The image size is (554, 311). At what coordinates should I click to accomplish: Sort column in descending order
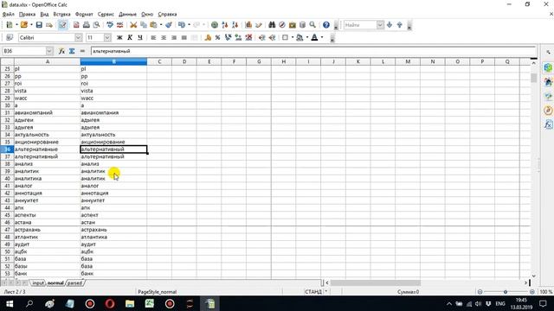[x=235, y=25]
